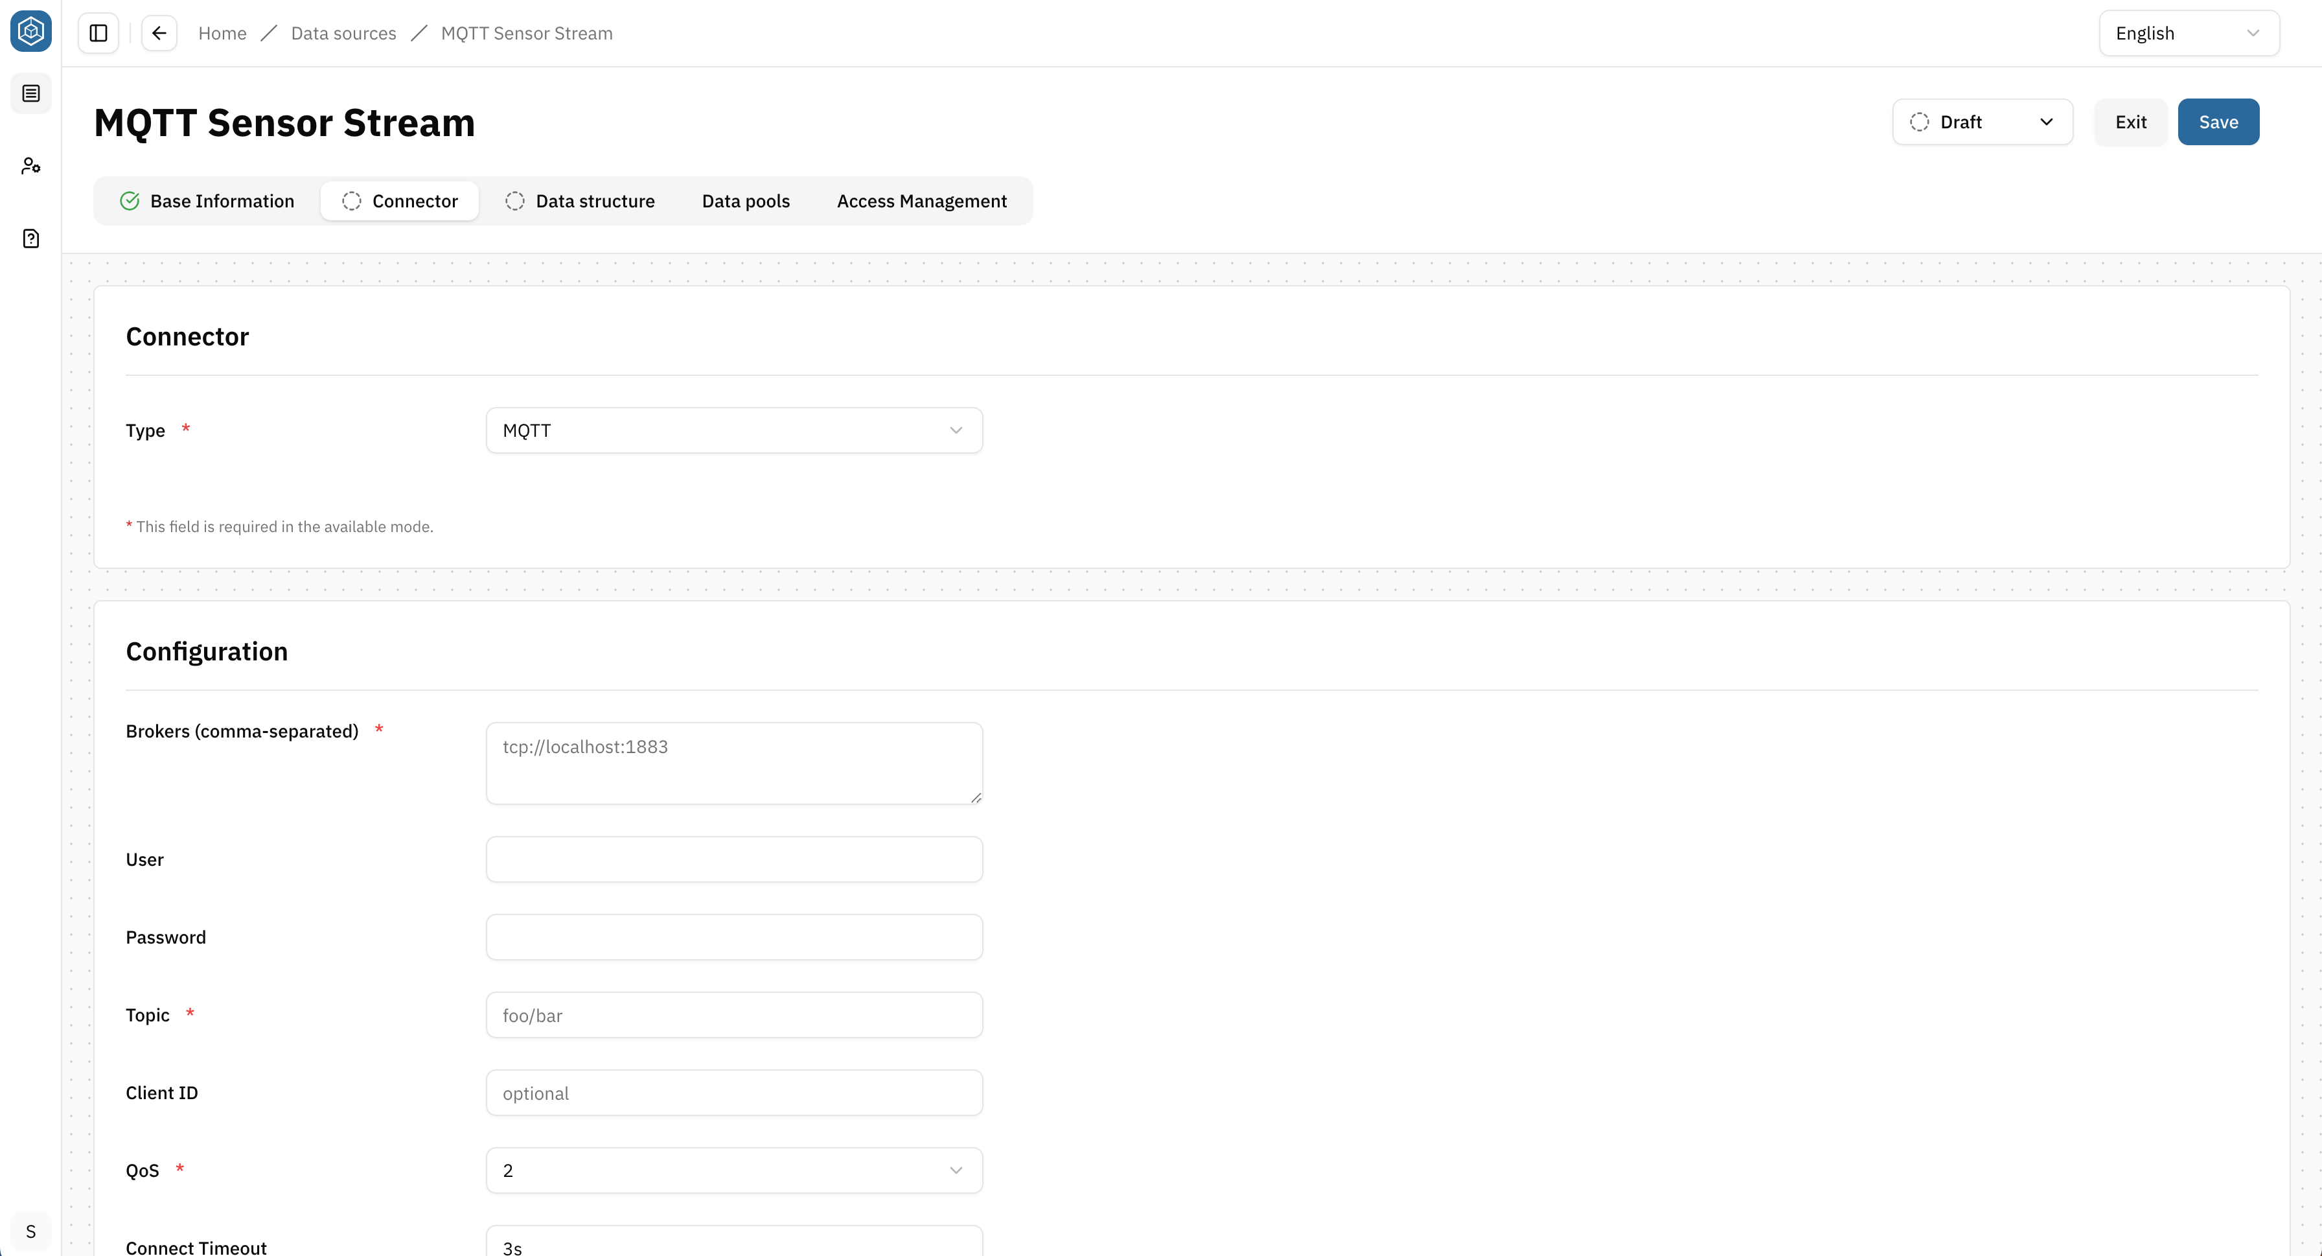Click the 'Connector' section heading

pos(187,336)
